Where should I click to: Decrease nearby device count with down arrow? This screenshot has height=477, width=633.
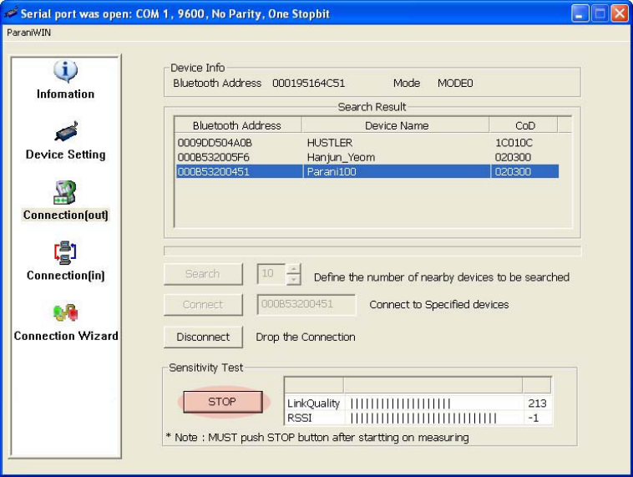[294, 279]
